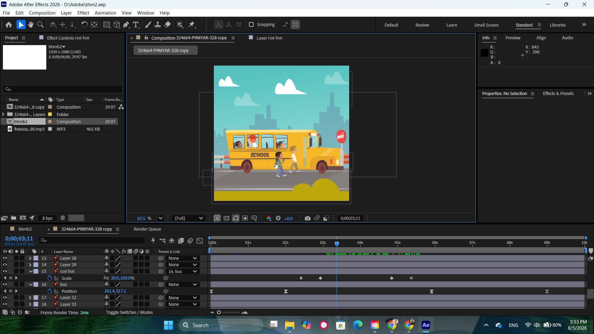594x334 pixels.
Task: Select the Rectangle shape tool
Action: pyautogui.click(x=106, y=25)
